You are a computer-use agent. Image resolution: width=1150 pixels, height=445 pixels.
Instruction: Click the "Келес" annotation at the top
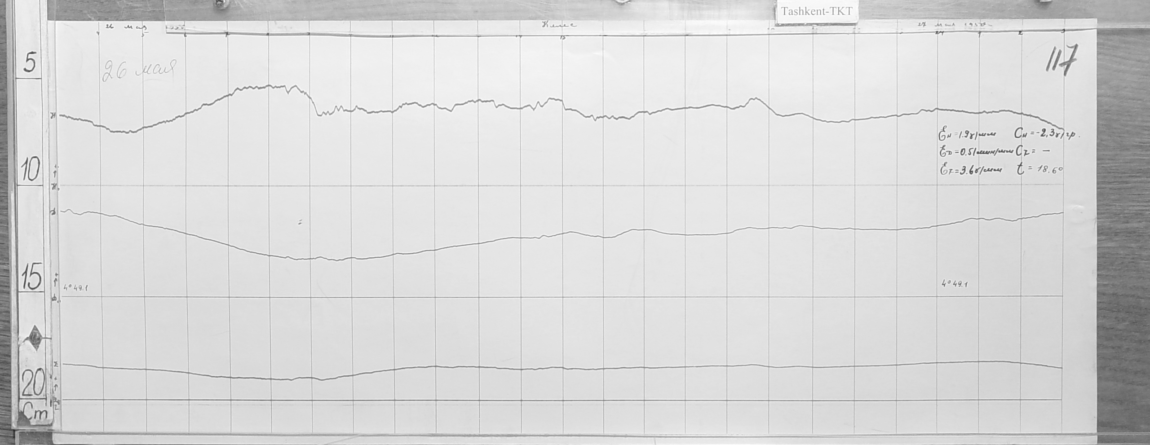558,26
